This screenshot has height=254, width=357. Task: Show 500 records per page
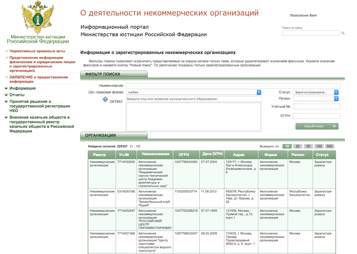coord(329,146)
